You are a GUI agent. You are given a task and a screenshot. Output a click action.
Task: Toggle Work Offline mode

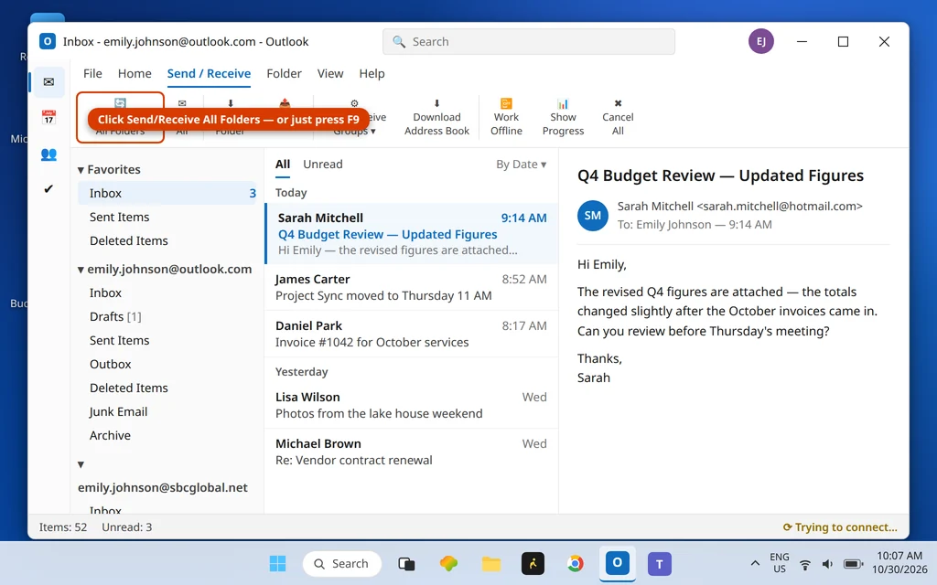506,118
